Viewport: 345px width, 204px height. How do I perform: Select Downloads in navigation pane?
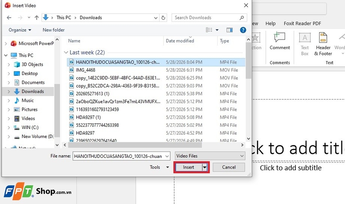coord(29,91)
